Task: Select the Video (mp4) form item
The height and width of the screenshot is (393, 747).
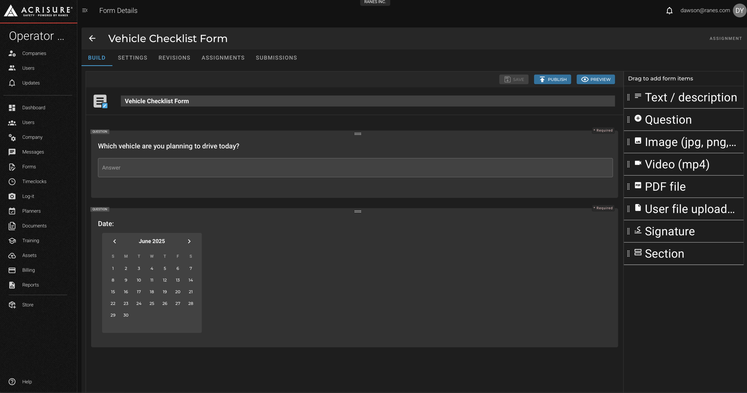Action: click(x=683, y=164)
